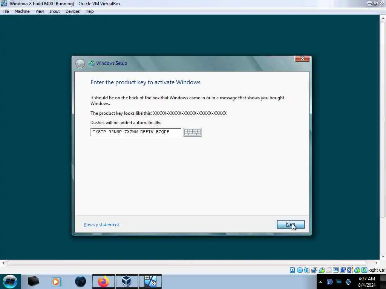Viewport: 386px width, 289px height.
Task: Open the recording indicator in VirtualBox status bar
Action: [343, 270]
